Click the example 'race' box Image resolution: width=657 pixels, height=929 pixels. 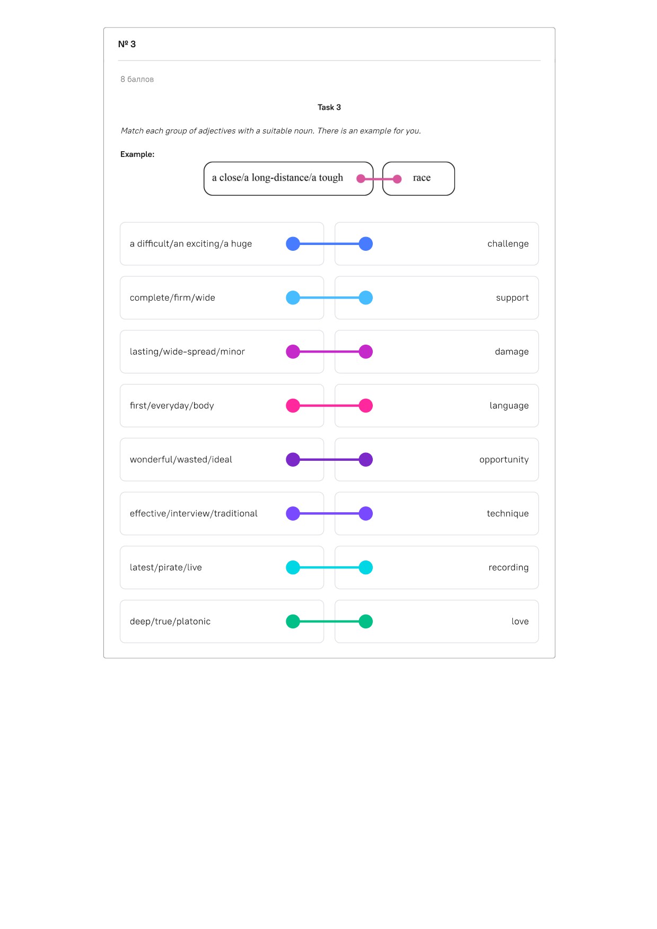click(418, 179)
